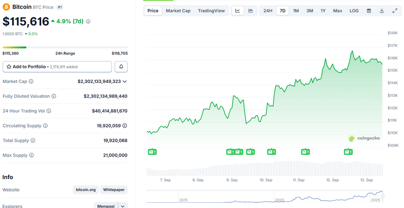Switch to the TradingView tab
Screen dimensions: 404x208
[x=211, y=11]
